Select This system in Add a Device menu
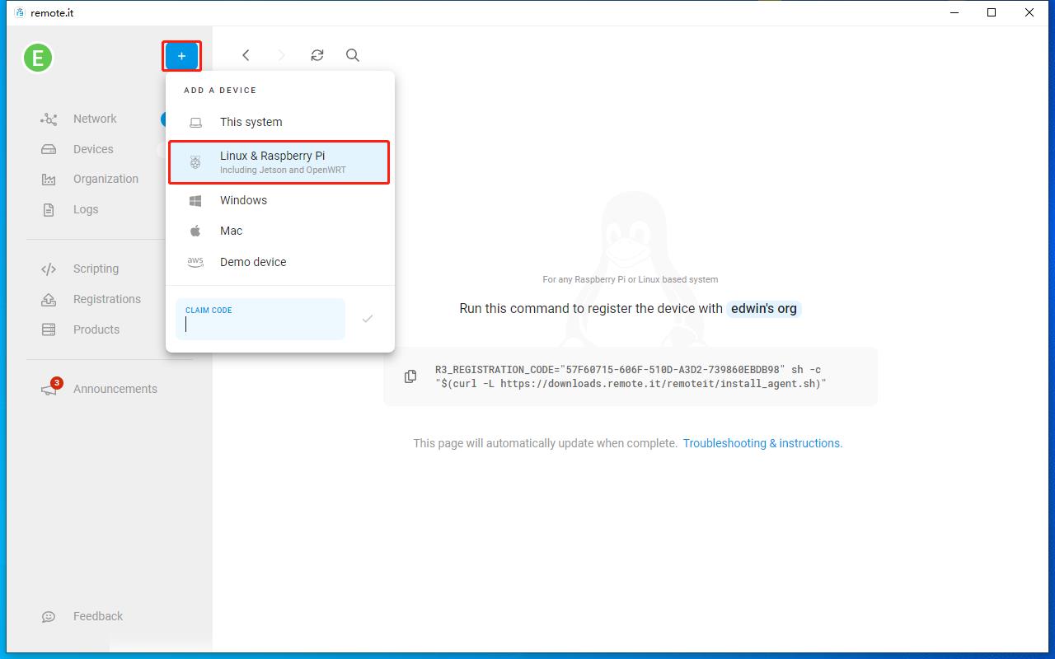Image resolution: width=1055 pixels, height=659 pixels. (280, 122)
